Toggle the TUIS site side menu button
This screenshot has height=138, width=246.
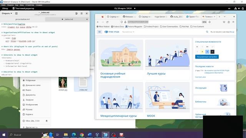coord(100,32)
